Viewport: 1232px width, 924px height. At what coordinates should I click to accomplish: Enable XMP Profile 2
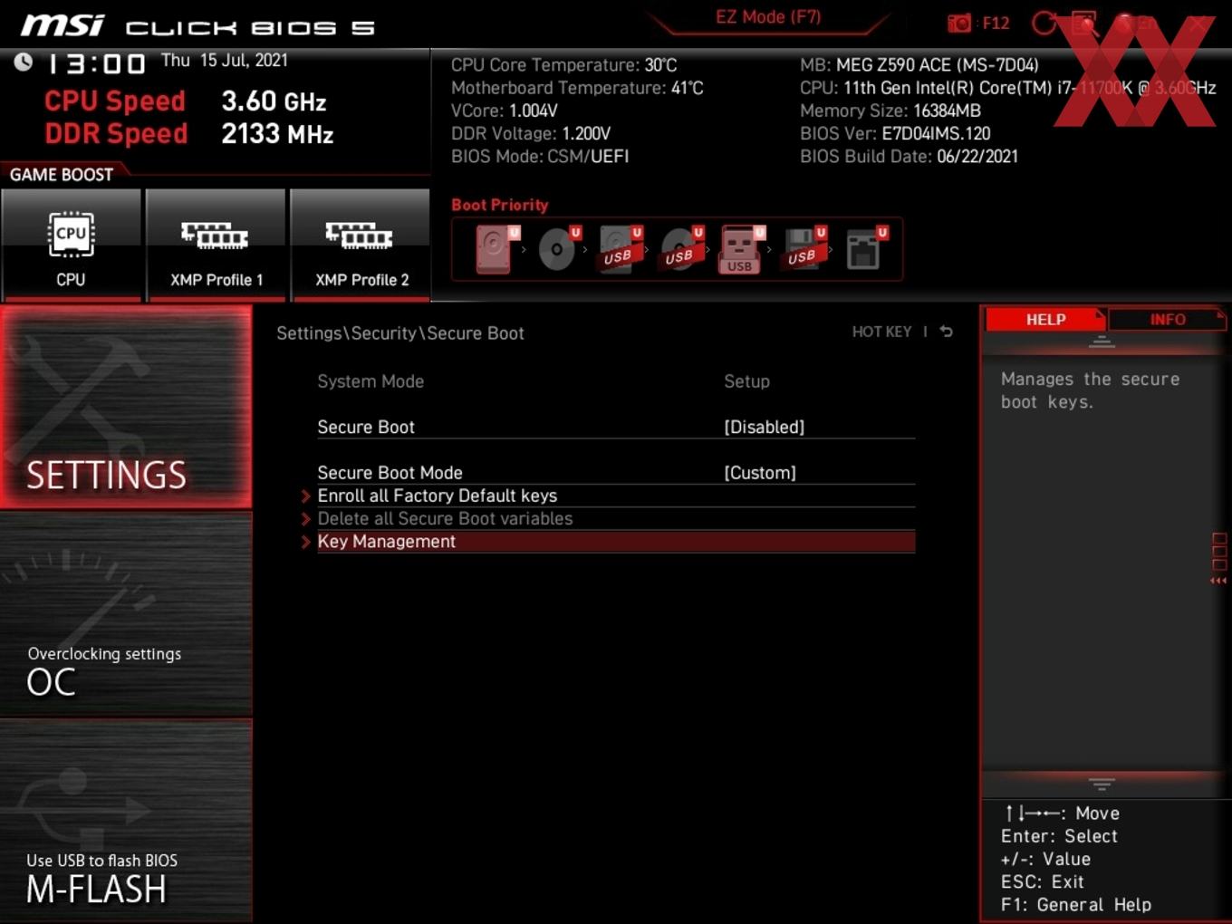tap(361, 244)
